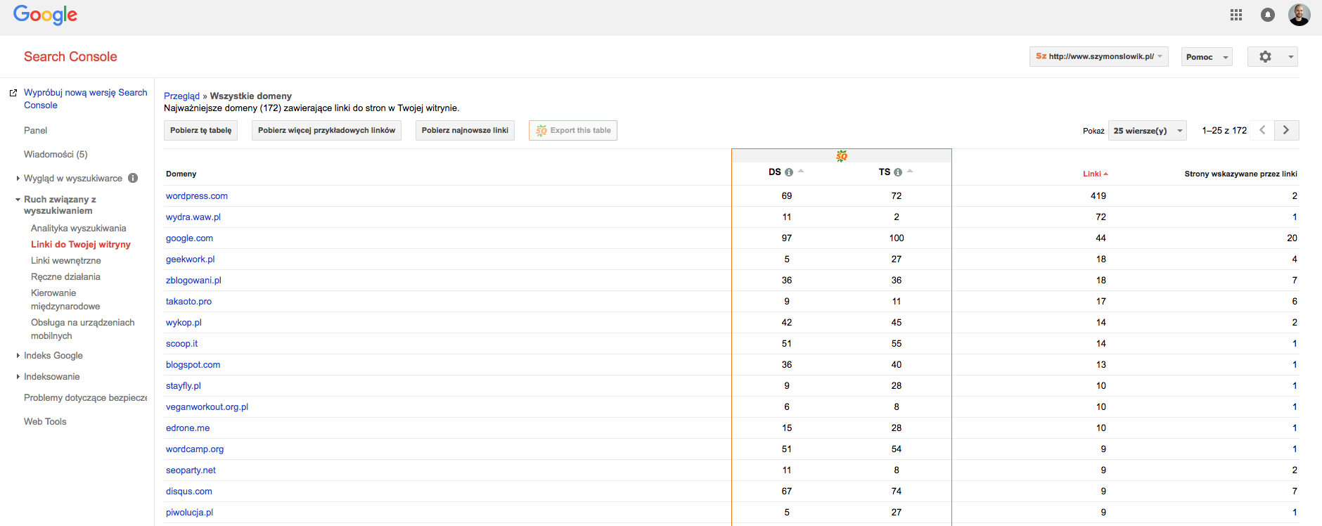Click the 100 TS value for google.com
Viewport: 1322px width, 526px height.
pyautogui.click(x=897, y=238)
